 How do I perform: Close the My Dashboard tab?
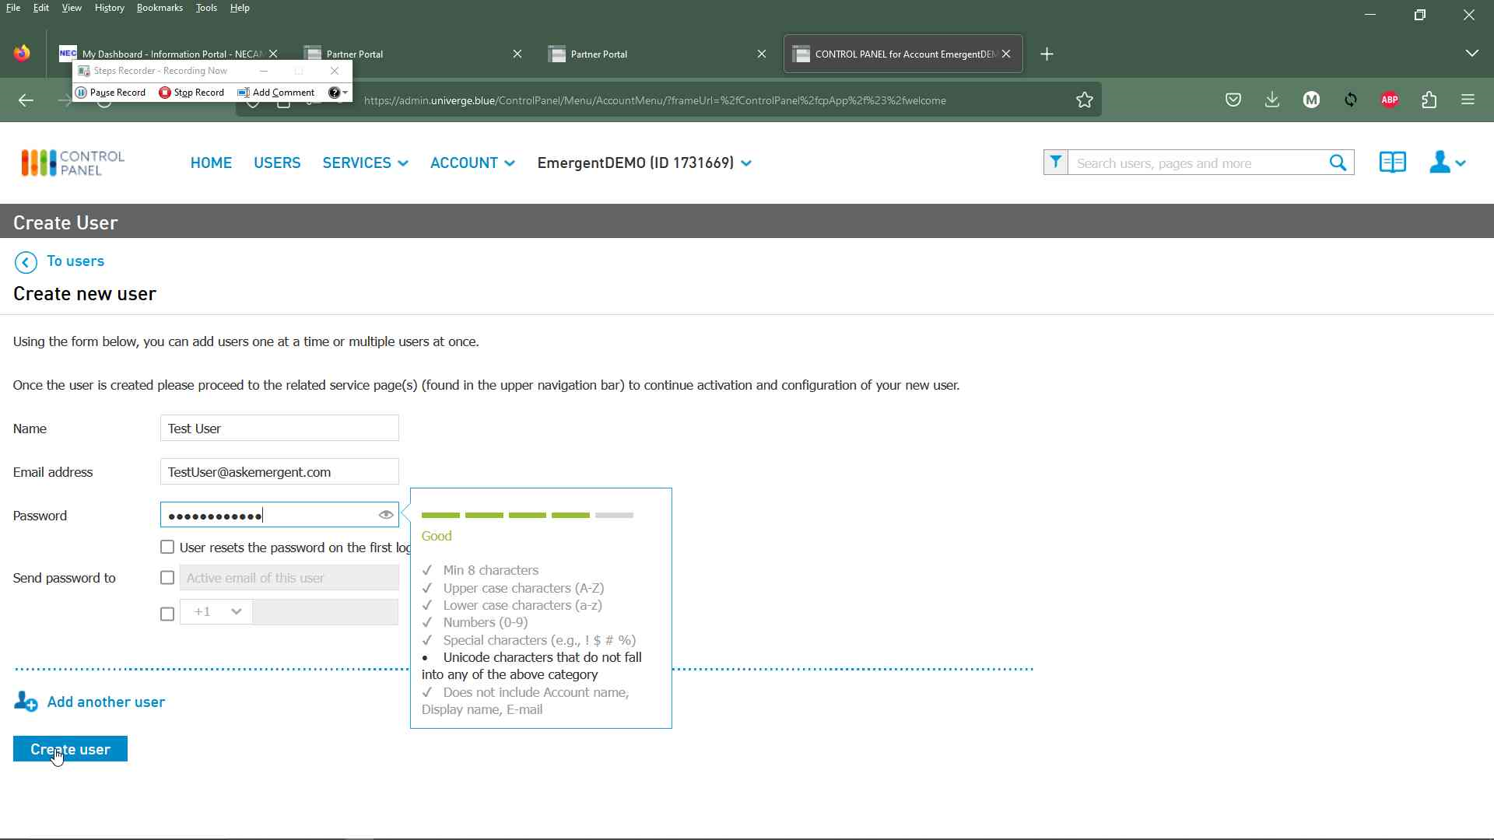click(x=273, y=54)
